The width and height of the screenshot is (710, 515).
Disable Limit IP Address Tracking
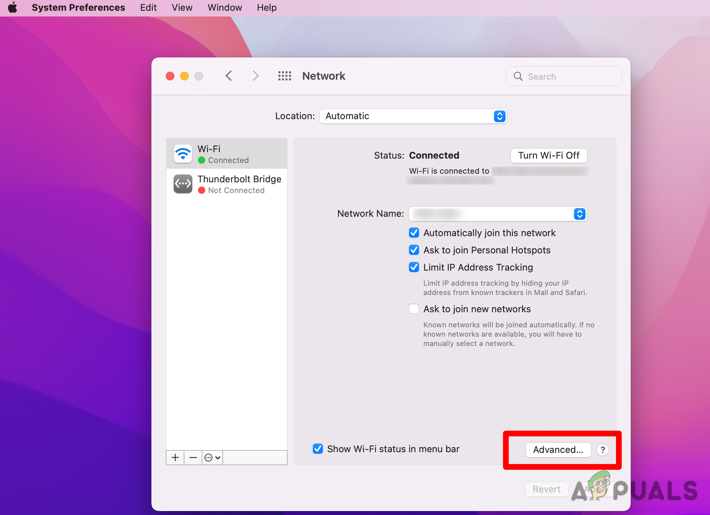click(x=414, y=267)
